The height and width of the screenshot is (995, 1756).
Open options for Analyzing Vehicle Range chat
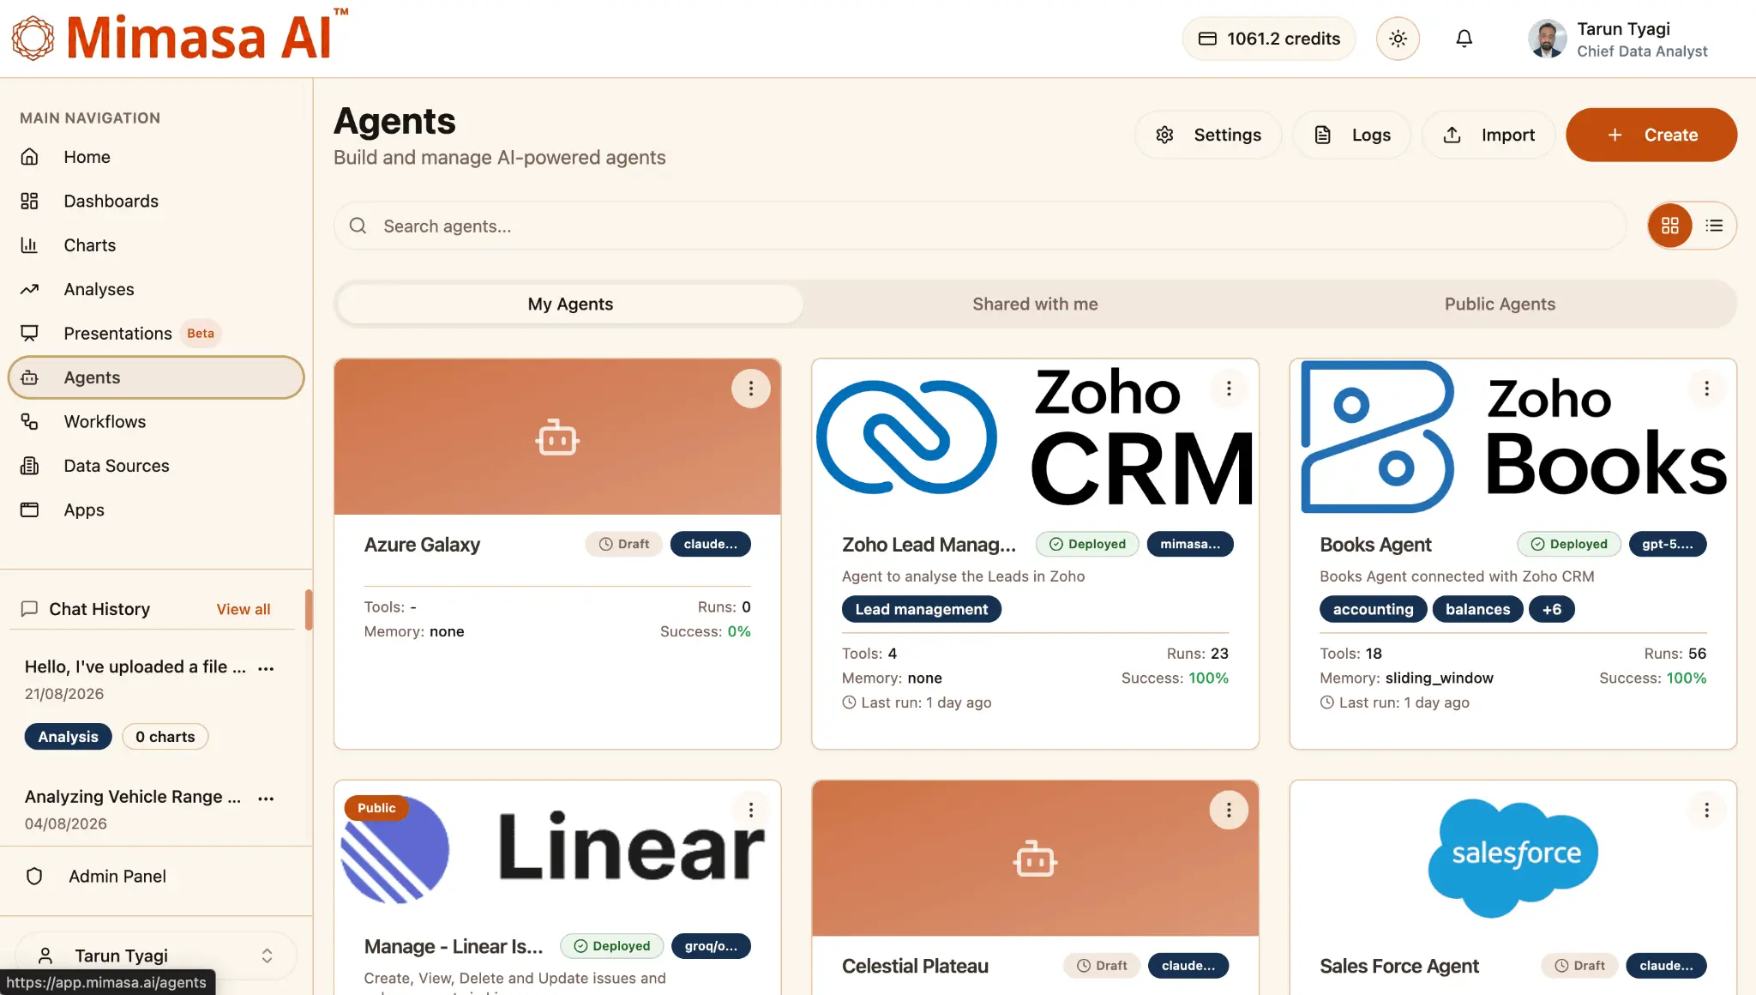coord(266,799)
